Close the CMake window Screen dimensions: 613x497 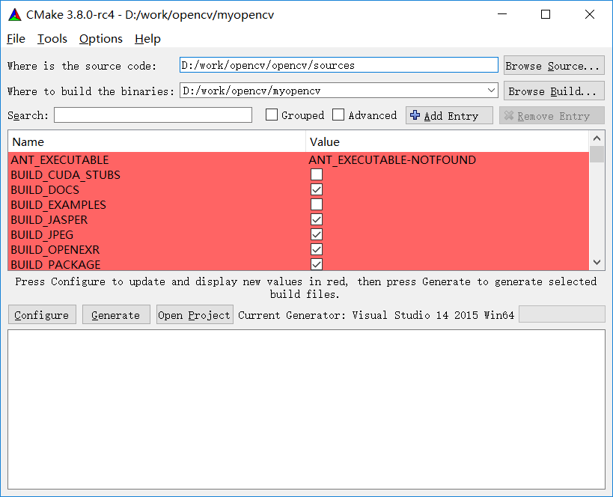(590, 14)
